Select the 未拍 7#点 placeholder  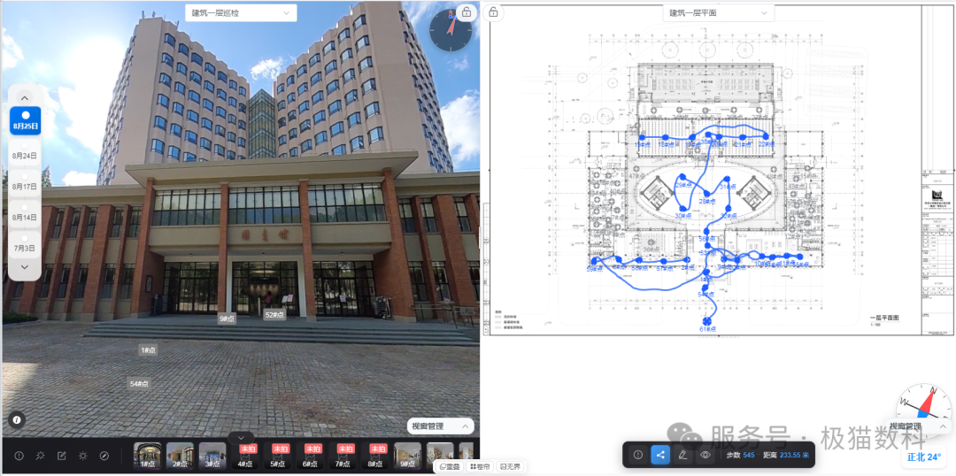click(343, 456)
